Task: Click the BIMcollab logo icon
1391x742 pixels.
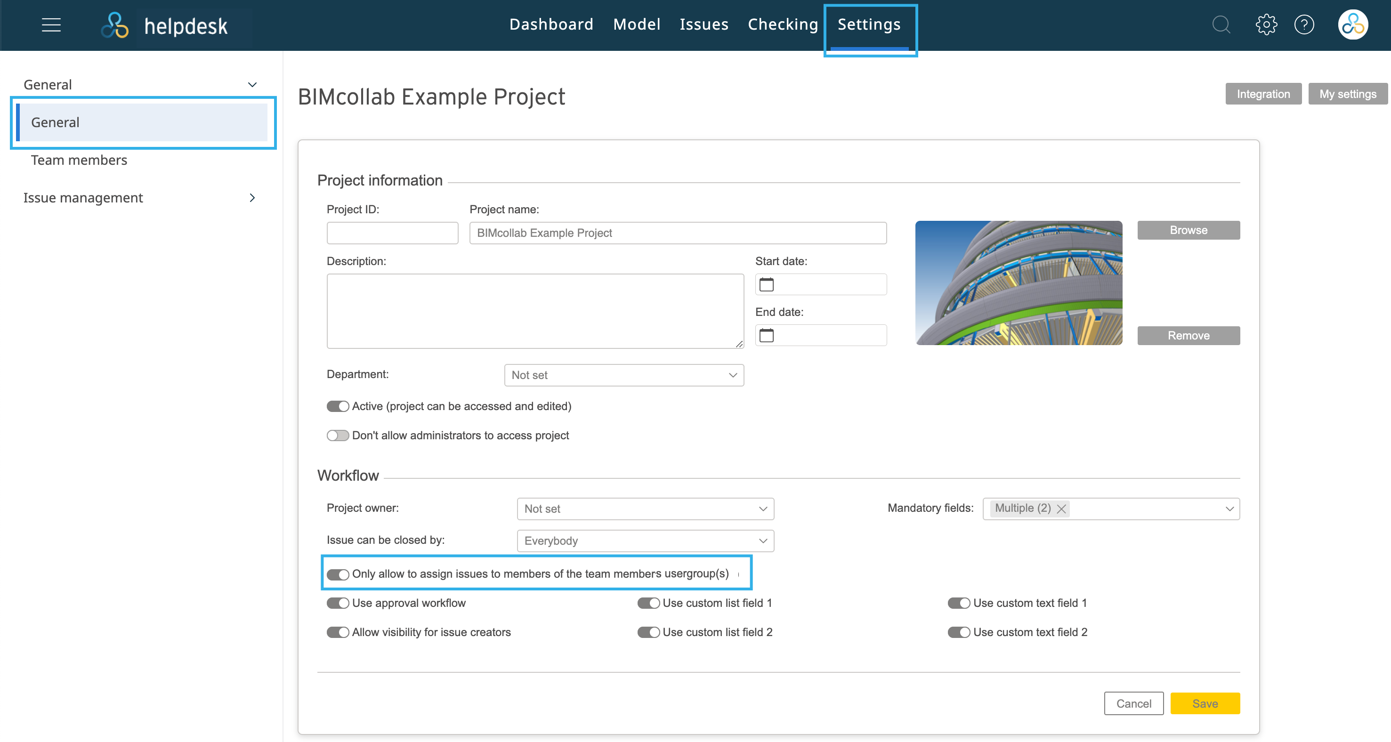Action: point(115,25)
